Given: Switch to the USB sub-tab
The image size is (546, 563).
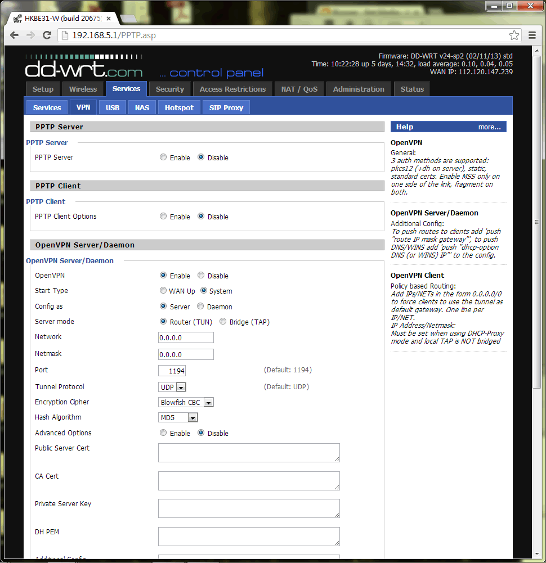Looking at the screenshot, I should (x=113, y=108).
